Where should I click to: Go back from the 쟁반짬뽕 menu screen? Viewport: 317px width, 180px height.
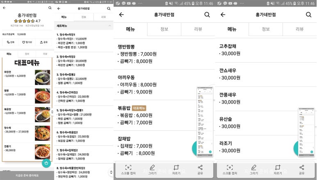(121, 14)
